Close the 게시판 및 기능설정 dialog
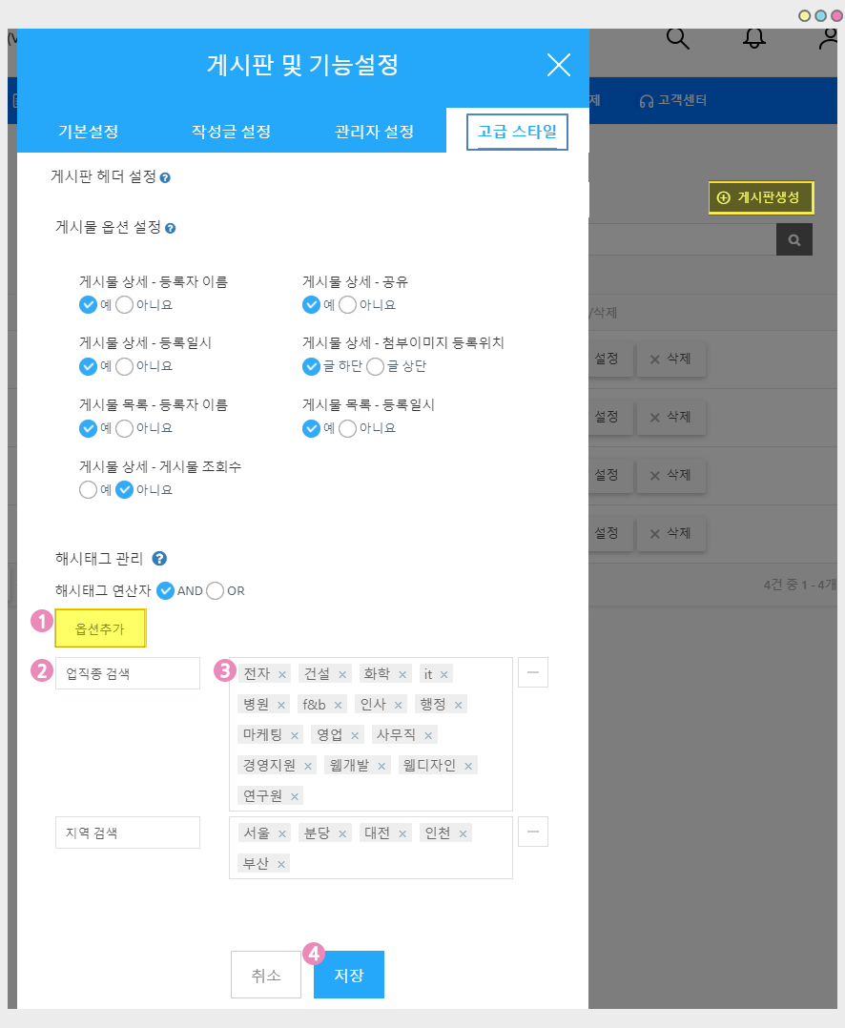Image resolution: width=845 pixels, height=1028 pixels. (558, 65)
